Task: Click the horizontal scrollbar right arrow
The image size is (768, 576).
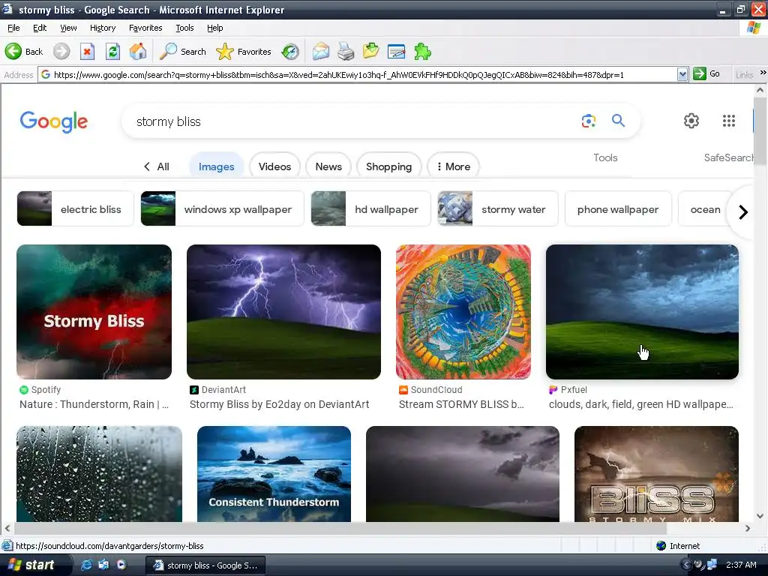Action: coord(748,528)
